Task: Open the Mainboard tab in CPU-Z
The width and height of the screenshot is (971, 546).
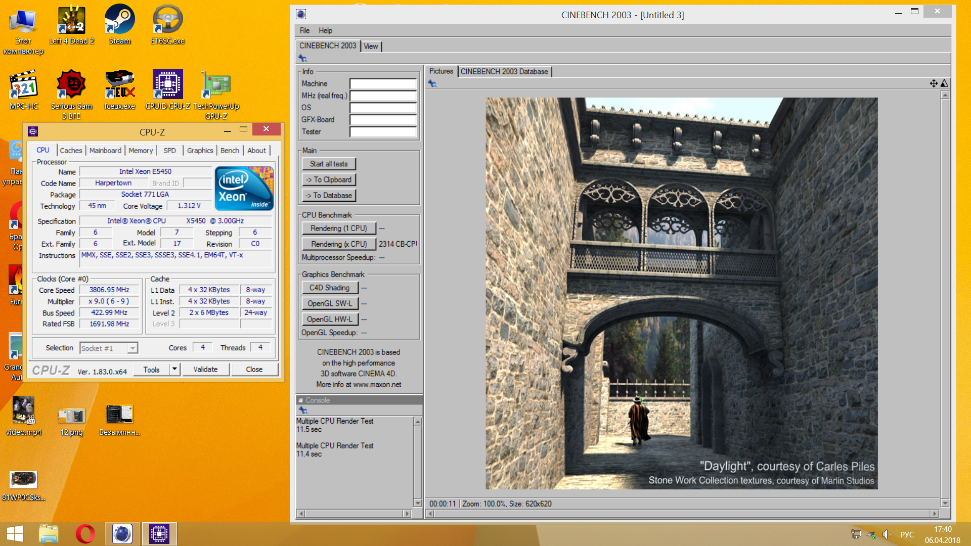Action: pos(105,150)
